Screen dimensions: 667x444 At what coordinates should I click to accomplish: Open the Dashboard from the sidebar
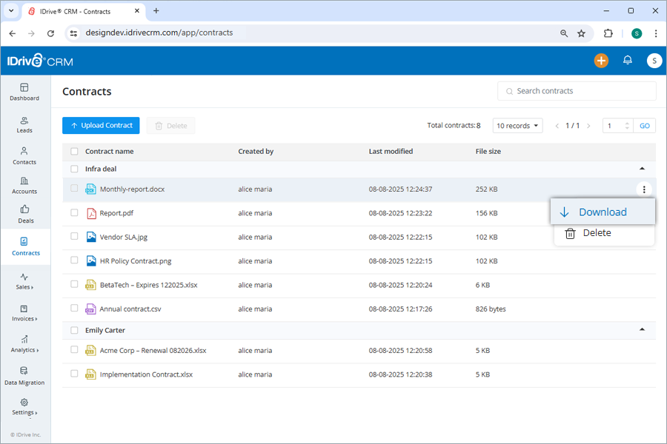click(24, 92)
